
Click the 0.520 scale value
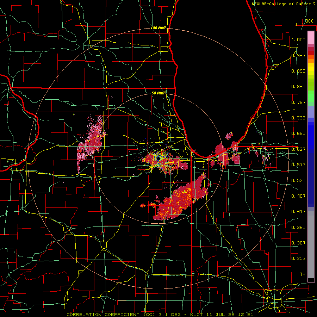point(298,181)
